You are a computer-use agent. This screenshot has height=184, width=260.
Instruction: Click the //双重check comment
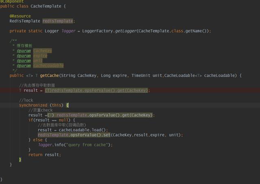41,110
